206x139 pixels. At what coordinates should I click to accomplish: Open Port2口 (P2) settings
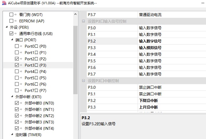[35, 59]
